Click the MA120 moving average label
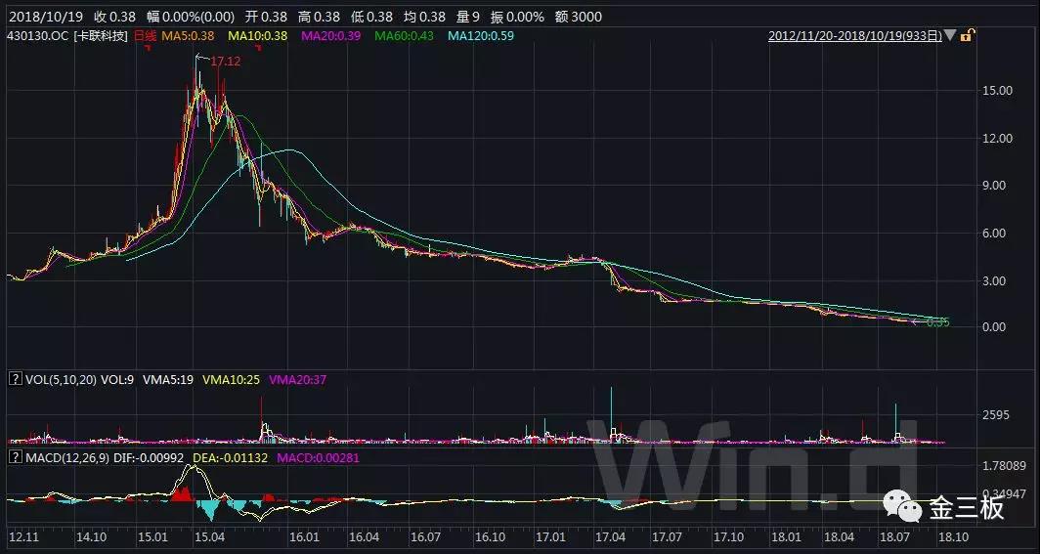The image size is (1040, 554). pos(480,36)
